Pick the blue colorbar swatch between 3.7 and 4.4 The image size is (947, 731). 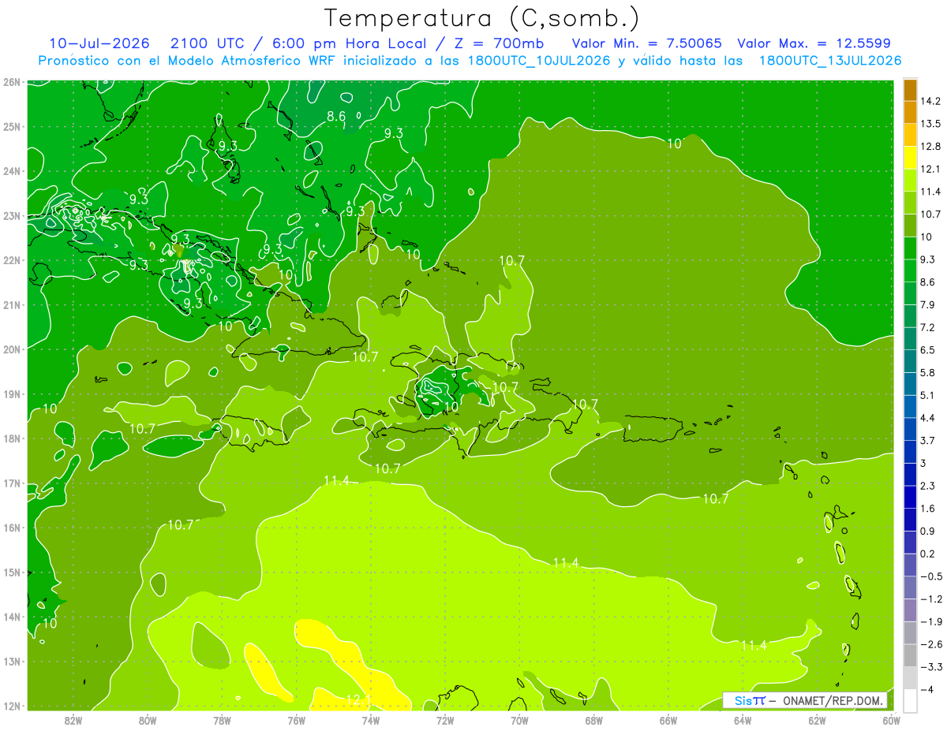(x=910, y=429)
